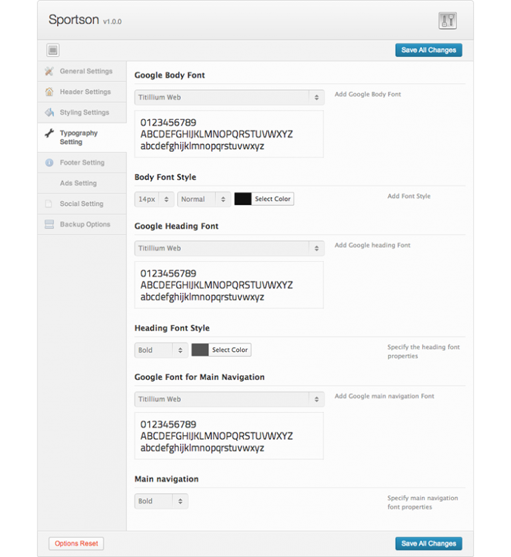Viewport: 511px width, 557px height.
Task: Click the Backup Options drive icon
Action: click(x=49, y=225)
